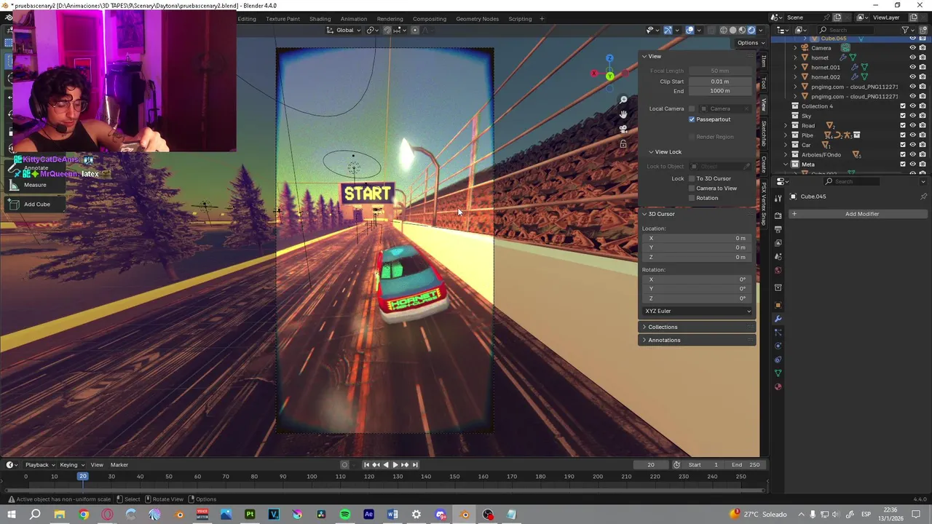Switch to the Geometry Nodes workspace tab
Viewport: 932px width, 524px height.
(478, 19)
